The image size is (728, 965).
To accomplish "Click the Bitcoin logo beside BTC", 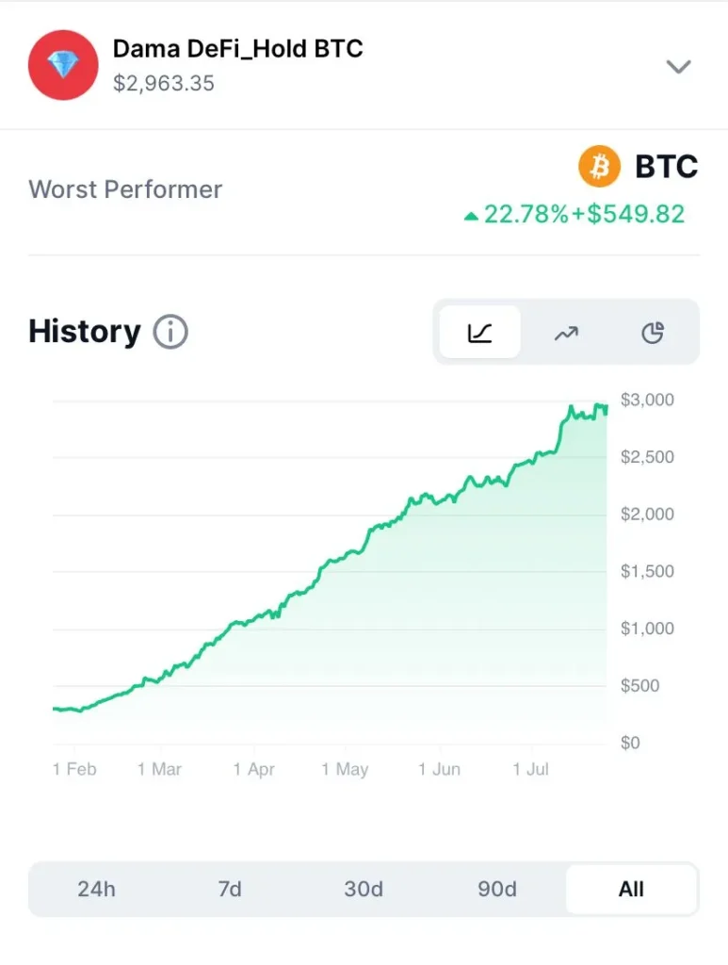I will (600, 166).
